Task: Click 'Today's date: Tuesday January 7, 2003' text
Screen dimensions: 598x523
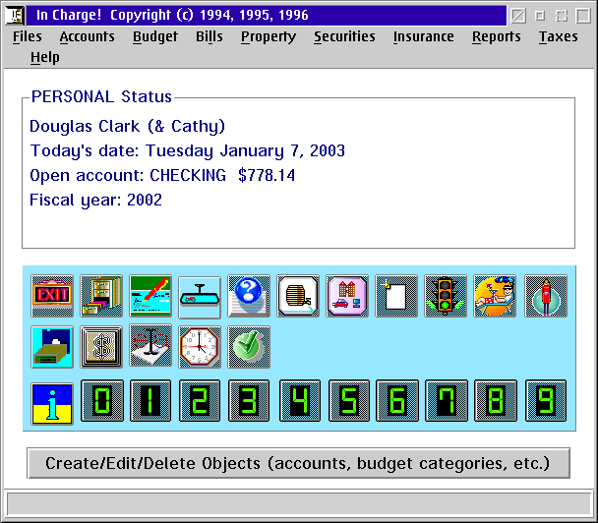Action: click(x=188, y=151)
